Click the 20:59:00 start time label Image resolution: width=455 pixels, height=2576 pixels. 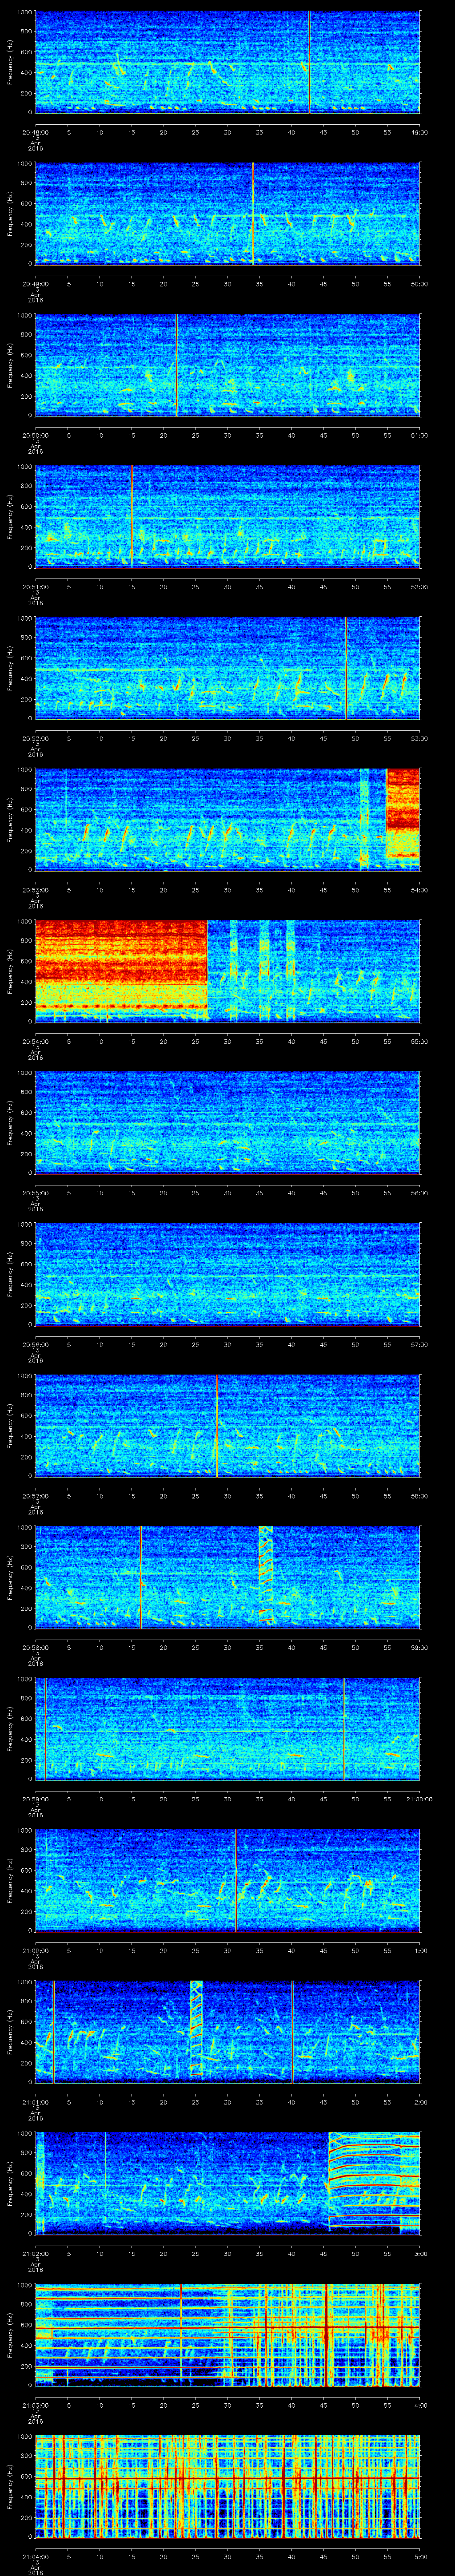[35, 1798]
